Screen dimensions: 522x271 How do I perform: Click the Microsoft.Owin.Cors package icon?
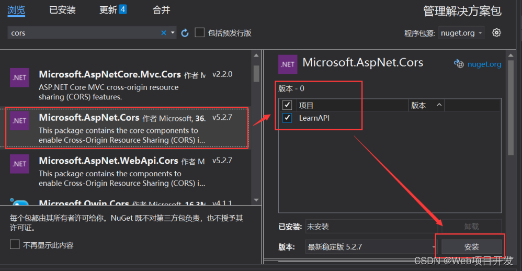(19, 202)
